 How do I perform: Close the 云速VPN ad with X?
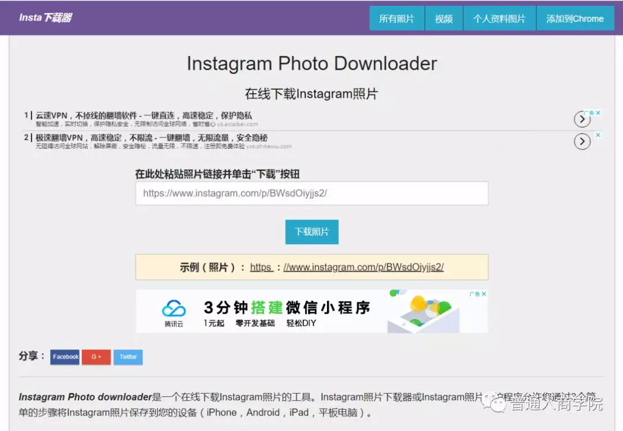pyautogui.click(x=598, y=113)
